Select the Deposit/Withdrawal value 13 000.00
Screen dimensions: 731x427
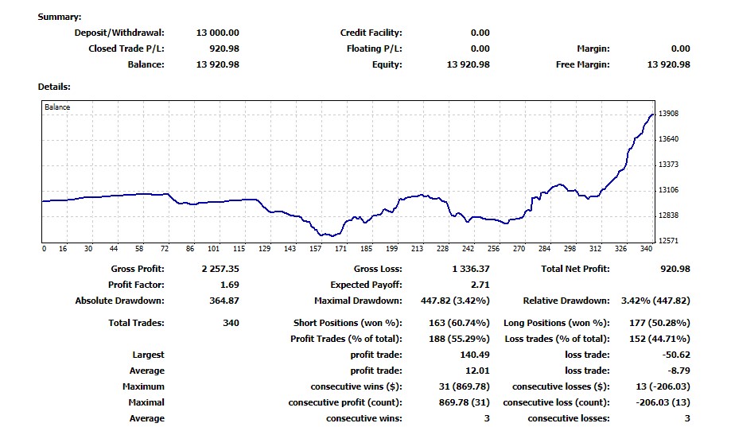click(x=217, y=33)
